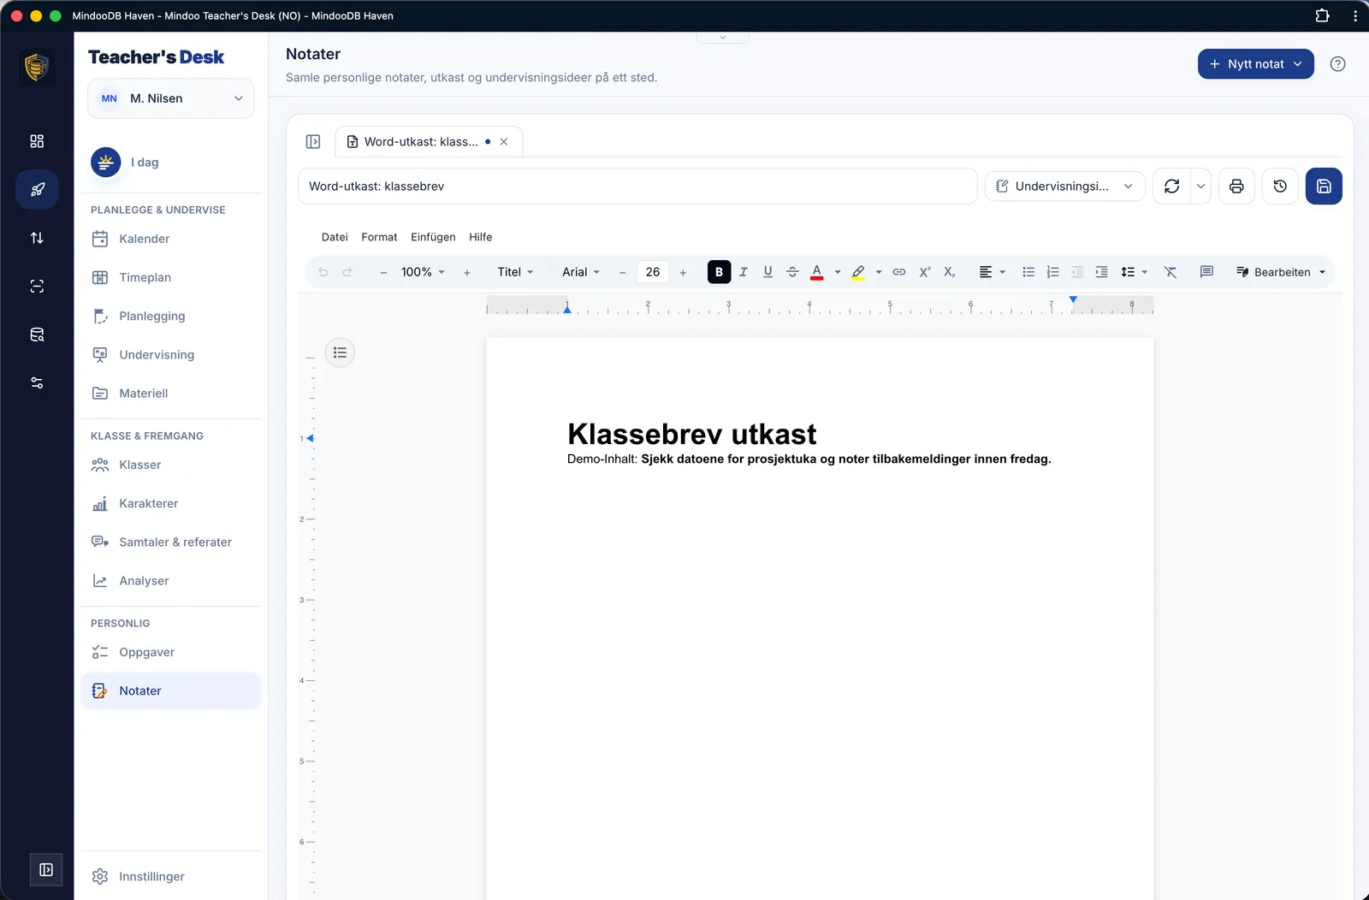Open the zoom level 100% dropdown
Screen dimensions: 1369x900
(x=423, y=272)
